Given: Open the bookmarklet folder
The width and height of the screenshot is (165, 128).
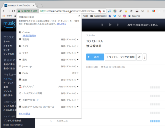Looking at the screenshot, I should point(98,16).
